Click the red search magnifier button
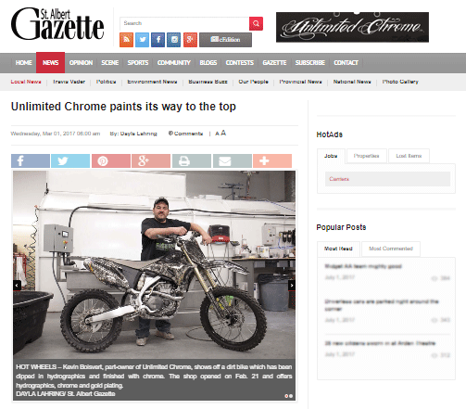Viewport: 466px width, 409px height. 256,23
